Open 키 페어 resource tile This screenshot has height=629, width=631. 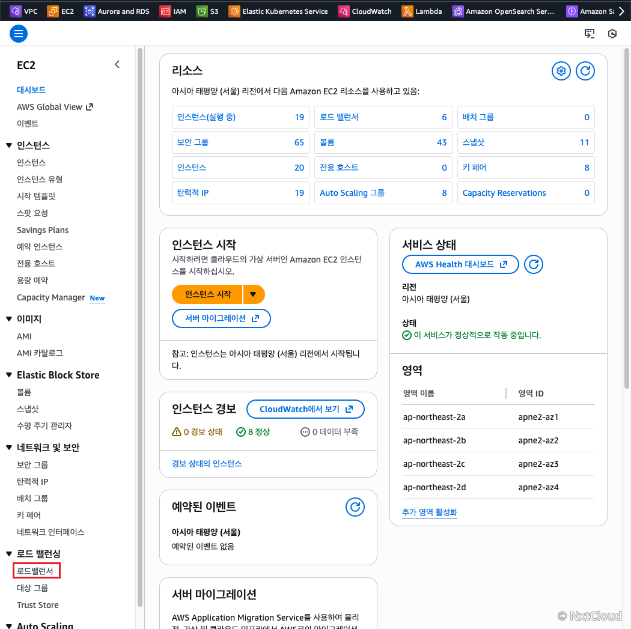click(526, 168)
